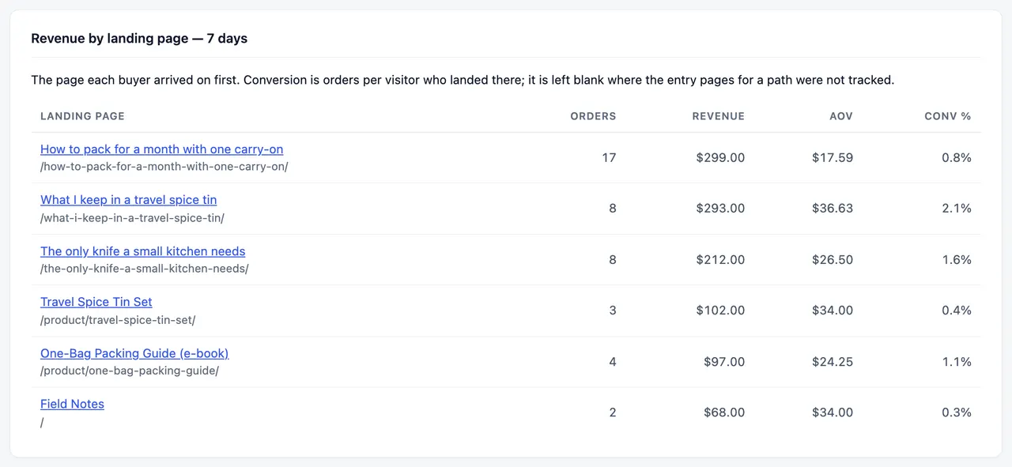Click the orders value 17
Screen dimensions: 1012x467
(x=609, y=158)
